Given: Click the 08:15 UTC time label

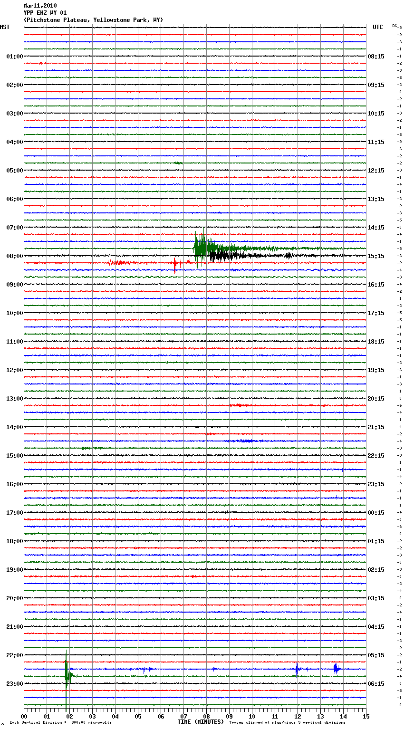Looking at the screenshot, I should click(376, 57).
